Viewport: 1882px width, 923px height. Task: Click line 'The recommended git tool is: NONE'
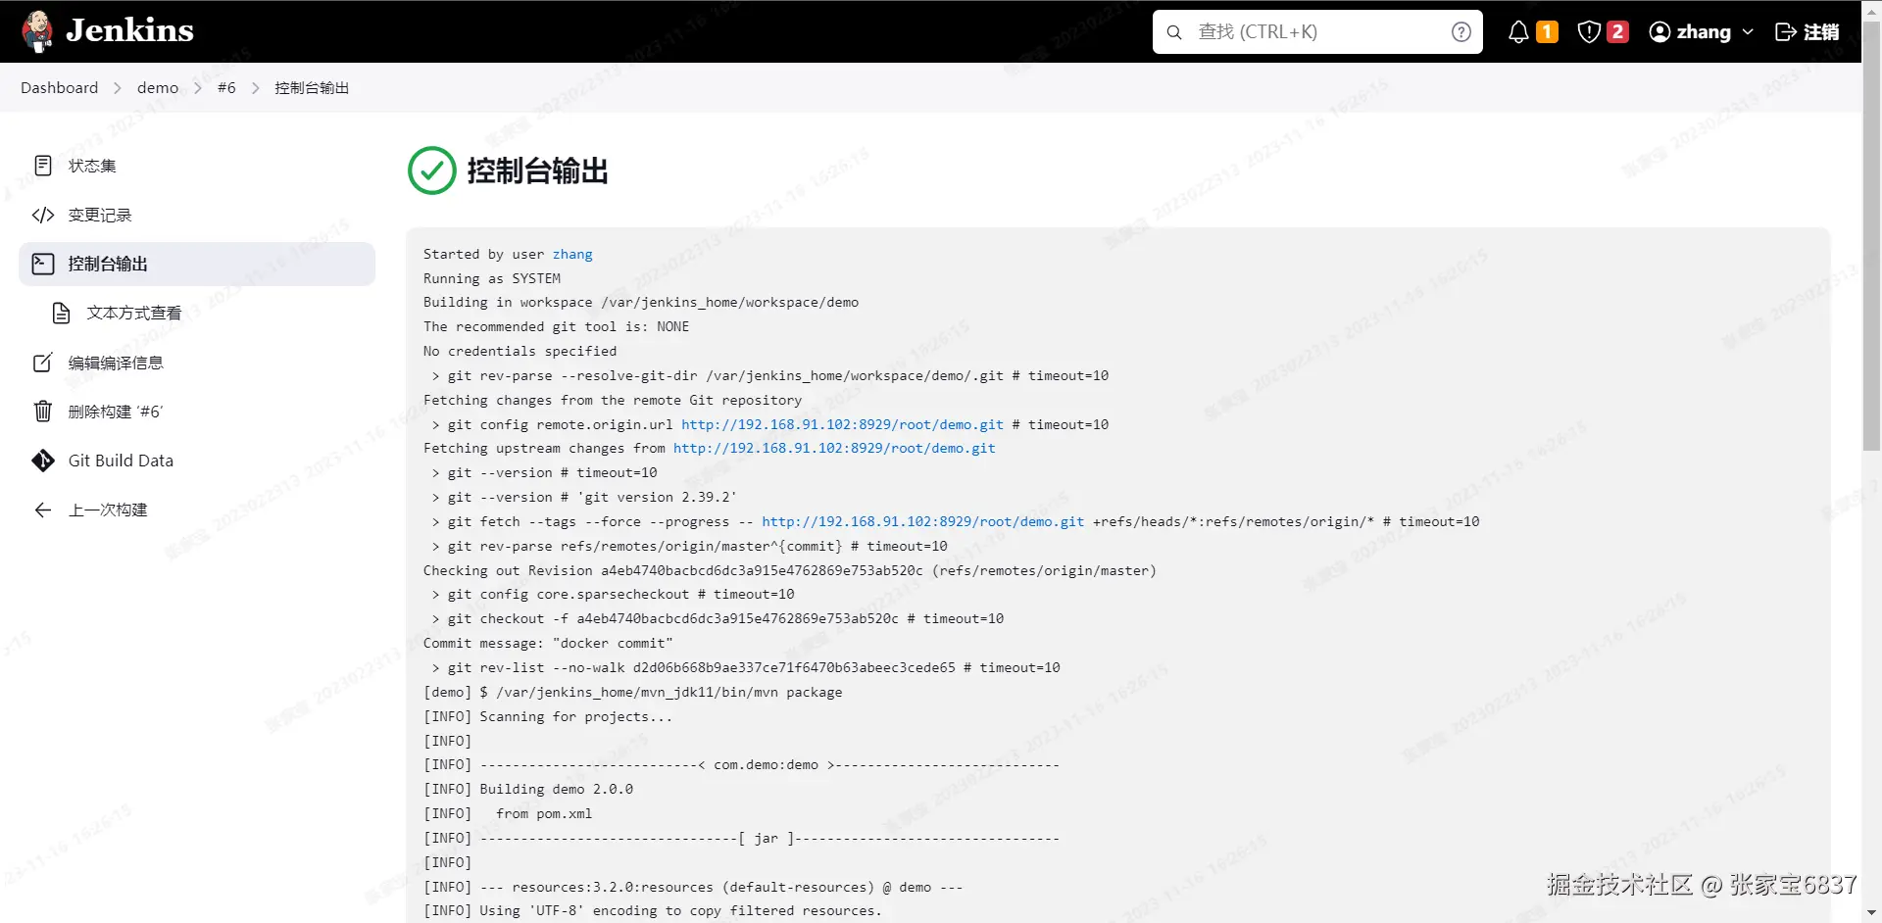point(556,326)
